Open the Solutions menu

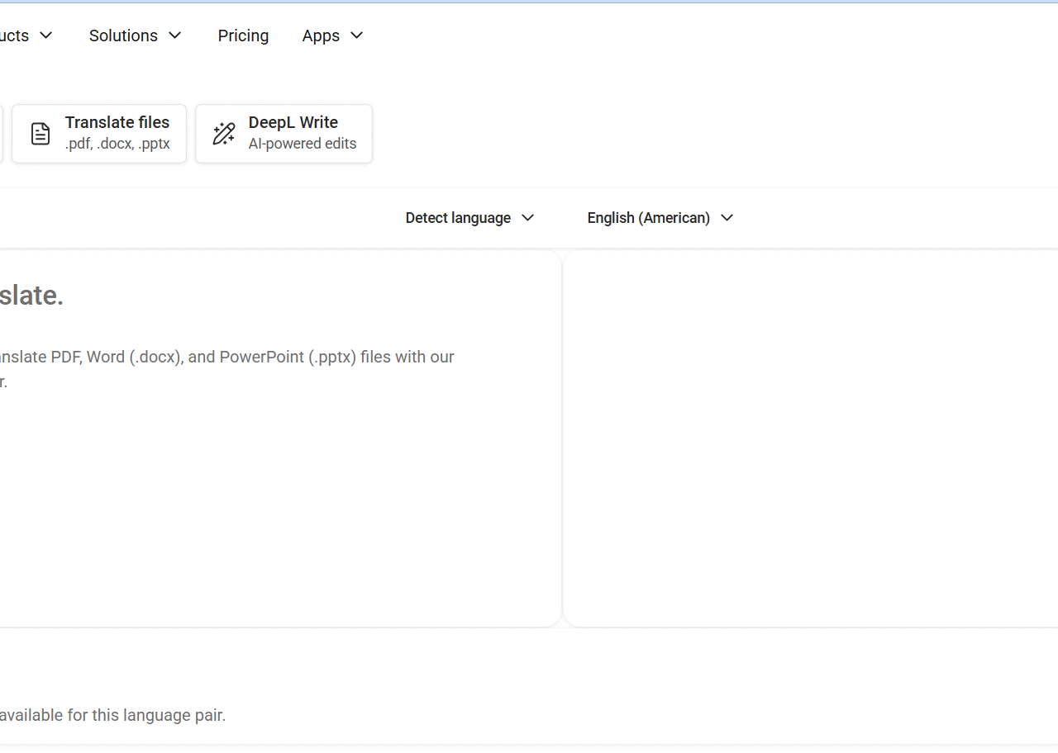(123, 36)
